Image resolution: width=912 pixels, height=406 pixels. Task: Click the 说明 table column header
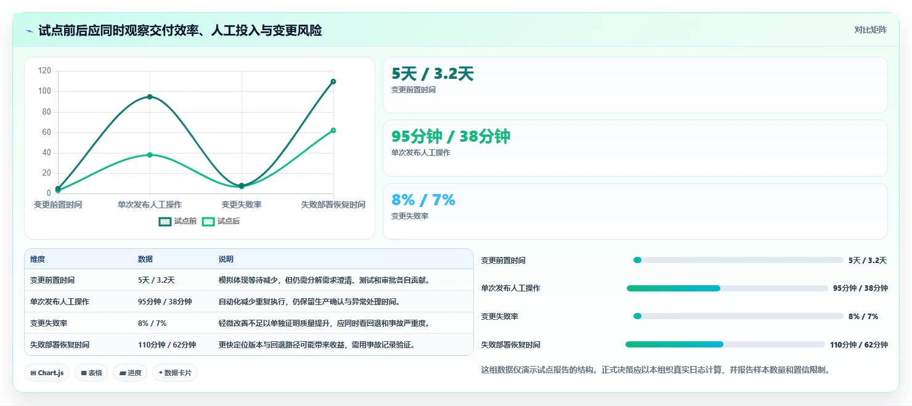point(226,259)
